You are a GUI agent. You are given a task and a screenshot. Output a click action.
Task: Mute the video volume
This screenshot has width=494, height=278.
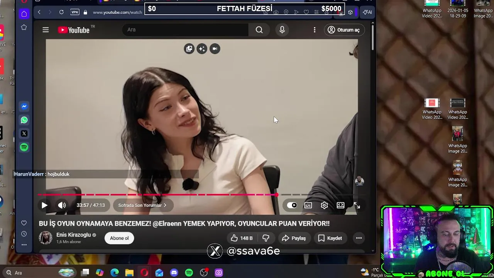coord(62,205)
